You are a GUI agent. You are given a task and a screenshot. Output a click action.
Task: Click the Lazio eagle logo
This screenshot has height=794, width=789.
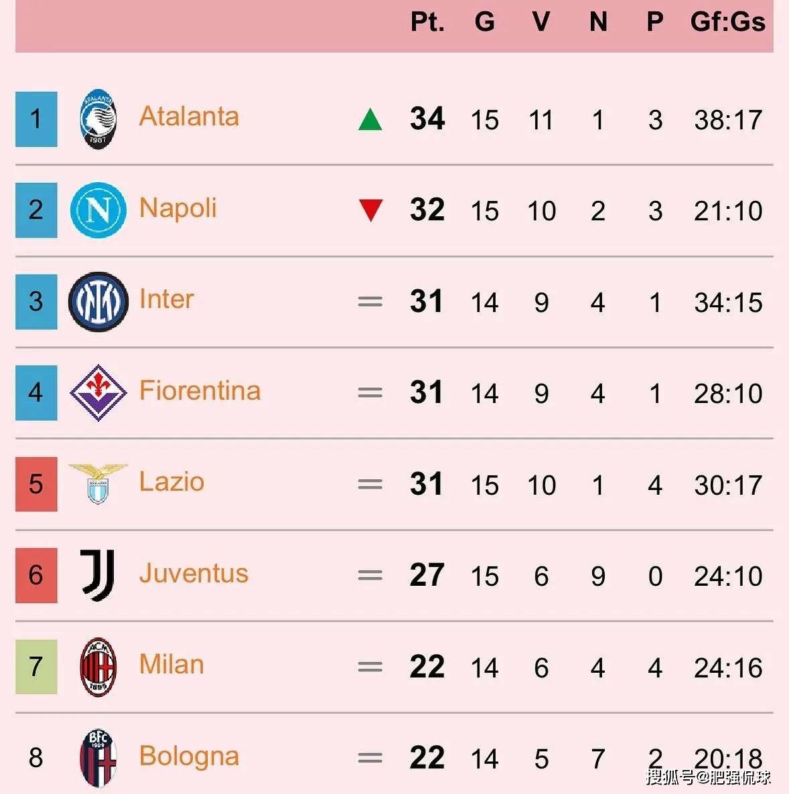pos(98,483)
